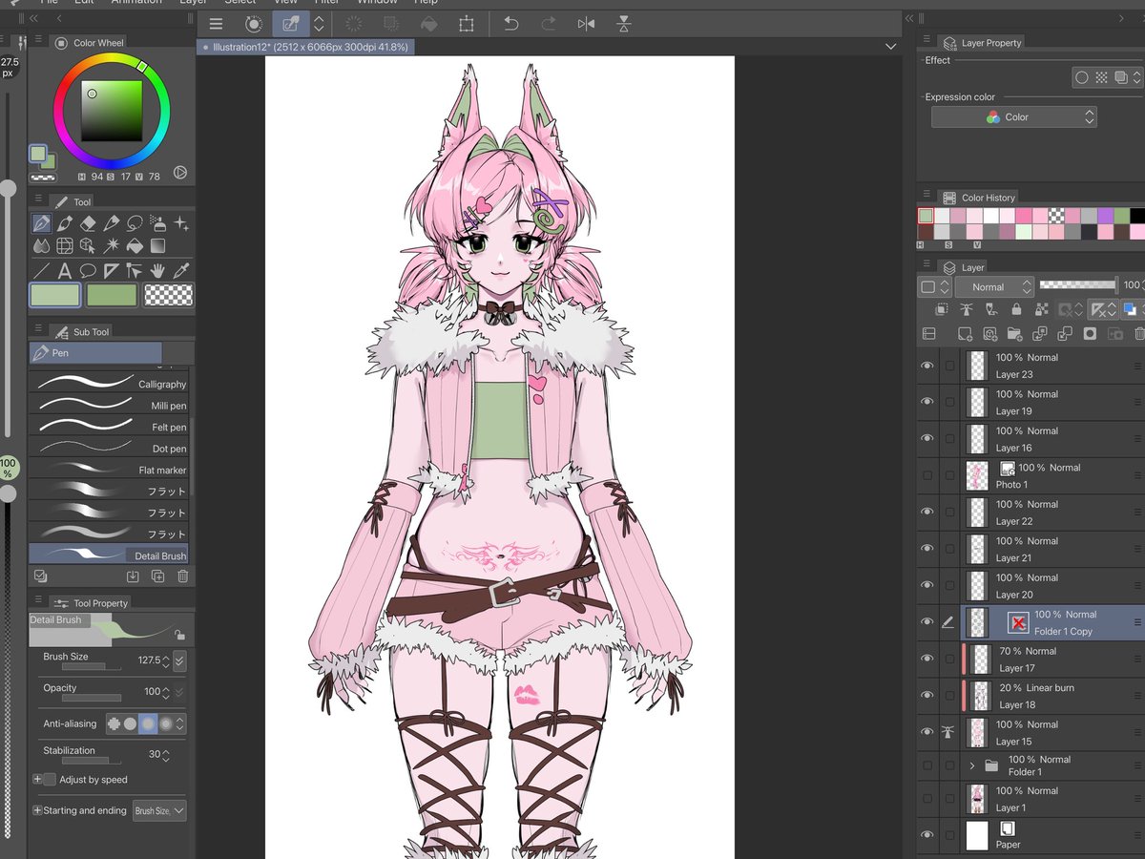This screenshot has width=1145, height=859.
Task: Select the Fill (paint bucket) tool
Action: tap(135, 245)
